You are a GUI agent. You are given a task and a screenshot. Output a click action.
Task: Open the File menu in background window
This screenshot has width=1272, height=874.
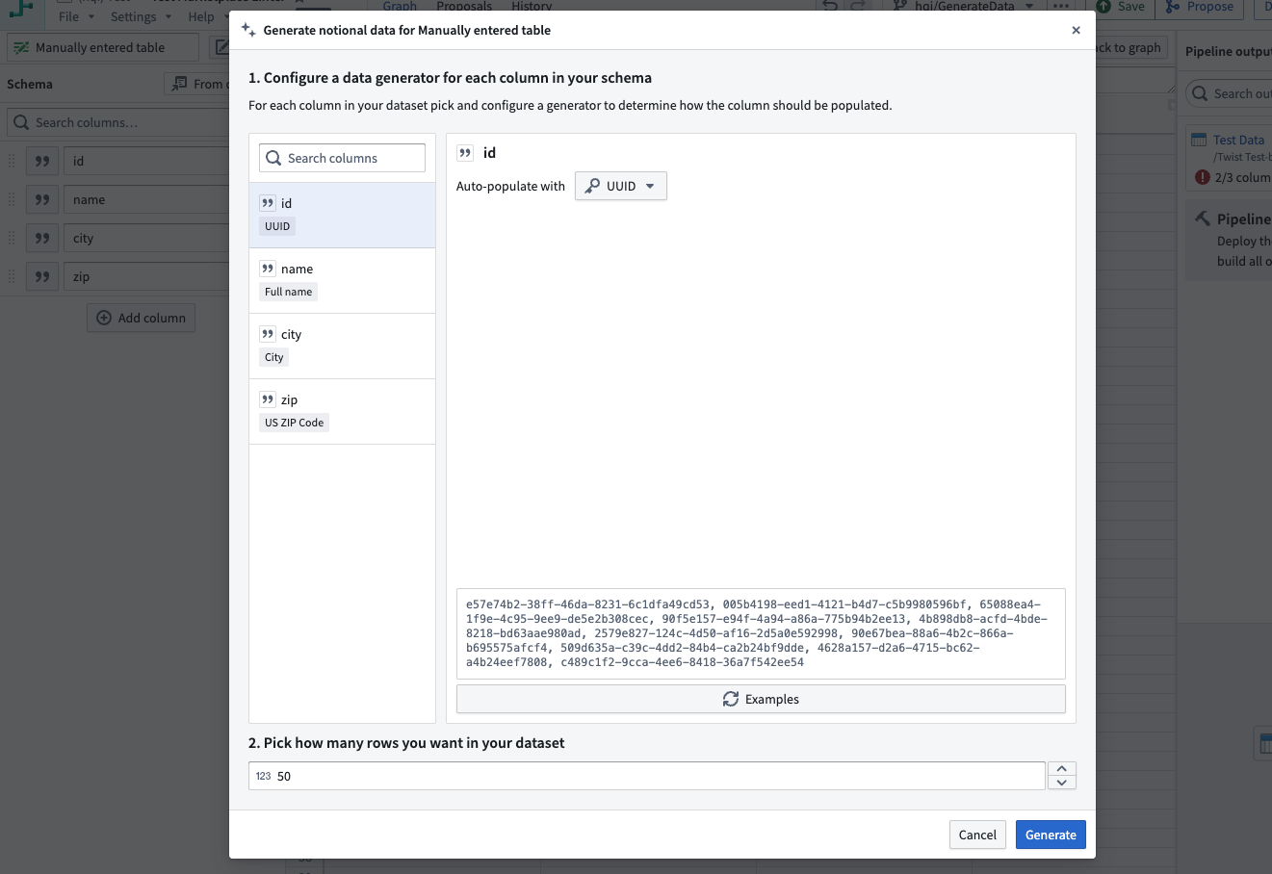pyautogui.click(x=76, y=16)
